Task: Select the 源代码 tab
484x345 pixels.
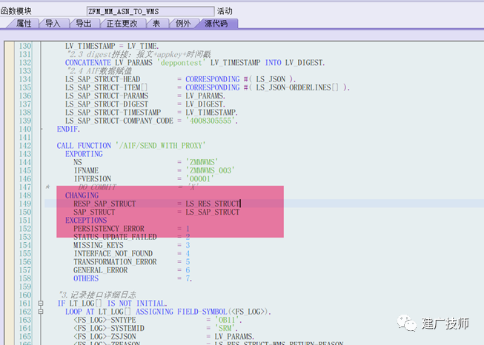Action: (x=216, y=24)
